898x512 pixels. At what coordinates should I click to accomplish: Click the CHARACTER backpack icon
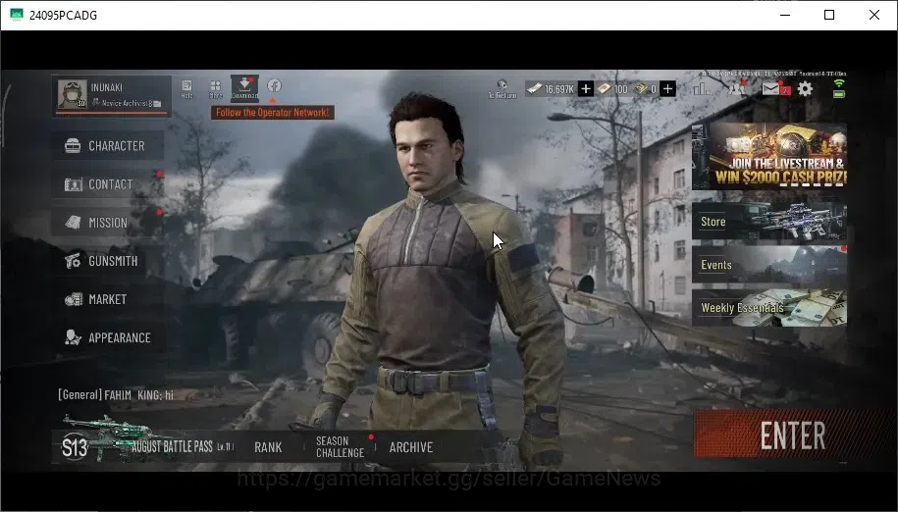[x=73, y=146]
